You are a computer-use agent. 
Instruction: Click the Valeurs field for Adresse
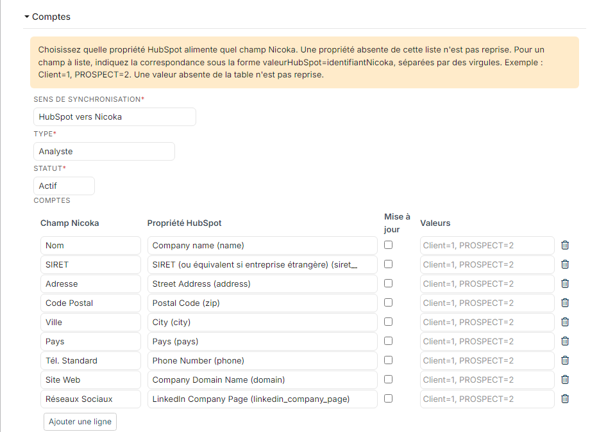(x=487, y=284)
